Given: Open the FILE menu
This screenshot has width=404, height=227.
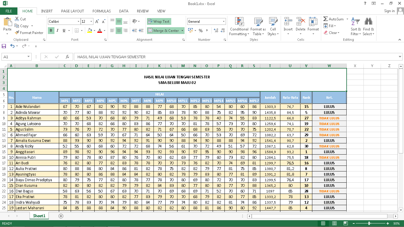Looking at the screenshot, I should (9, 11).
